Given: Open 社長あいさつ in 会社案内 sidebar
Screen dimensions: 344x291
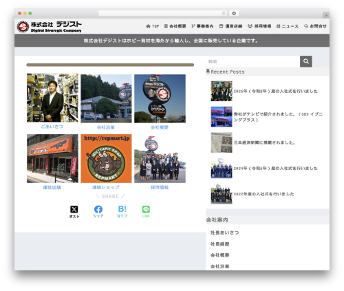Looking at the screenshot, I should click(225, 233).
